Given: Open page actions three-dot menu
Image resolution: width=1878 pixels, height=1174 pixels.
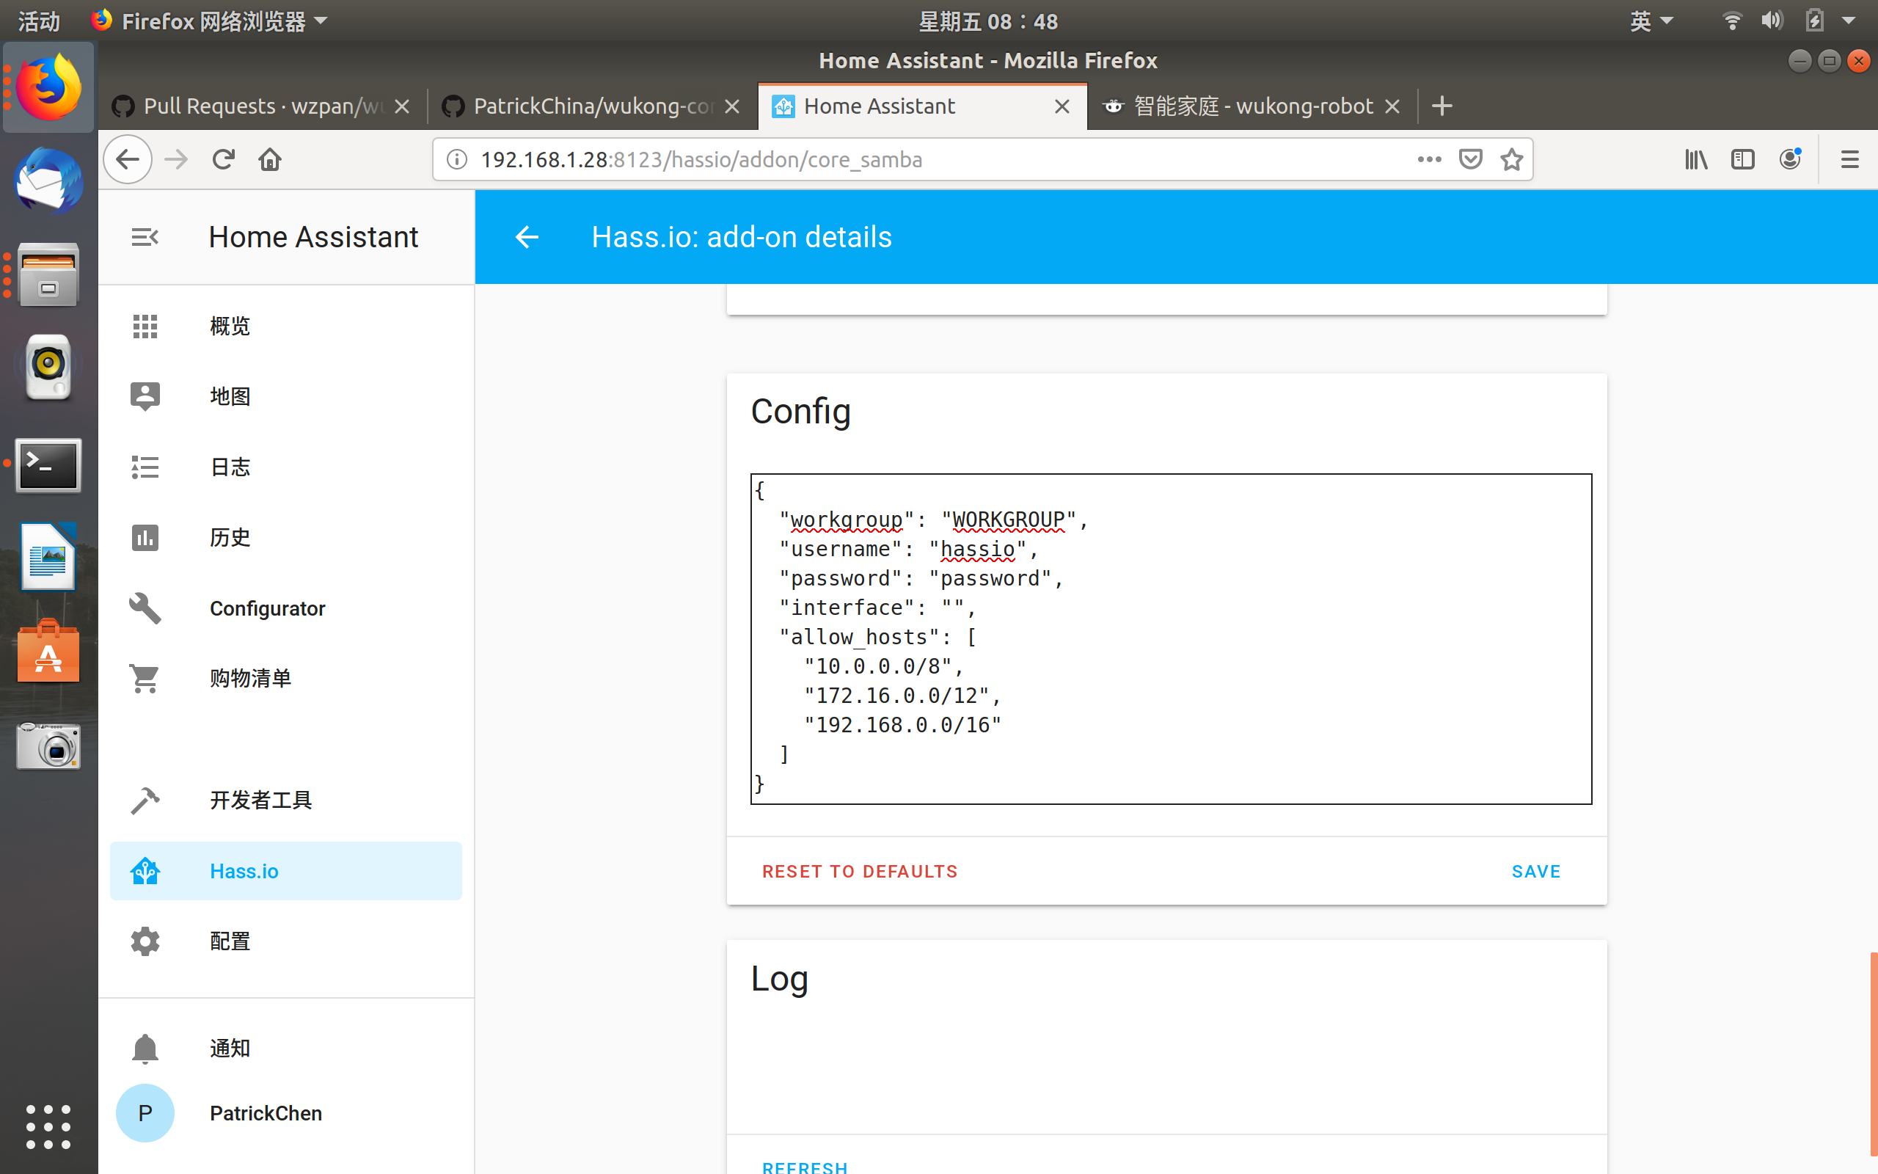Looking at the screenshot, I should 1430,159.
